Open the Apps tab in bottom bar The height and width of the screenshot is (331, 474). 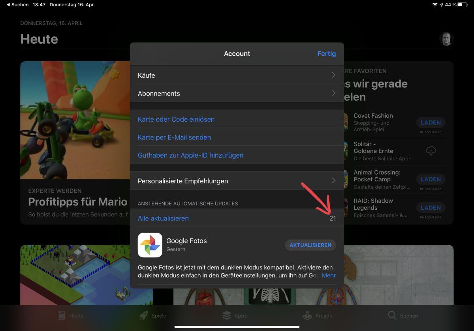click(x=227, y=316)
